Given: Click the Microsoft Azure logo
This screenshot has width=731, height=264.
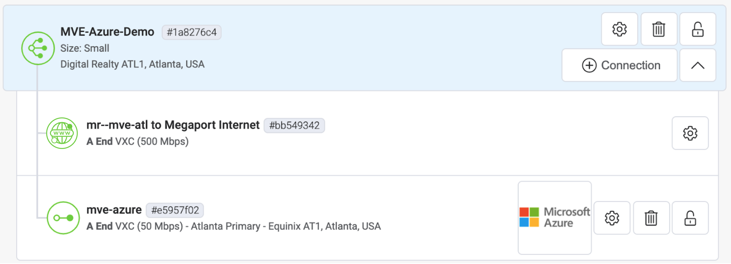Looking at the screenshot, I should point(555,218).
